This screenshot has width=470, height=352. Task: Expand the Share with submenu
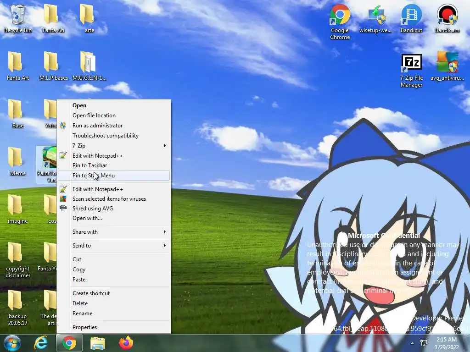[x=114, y=231]
